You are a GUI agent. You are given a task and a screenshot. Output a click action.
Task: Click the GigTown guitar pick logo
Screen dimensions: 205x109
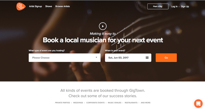(21, 6)
